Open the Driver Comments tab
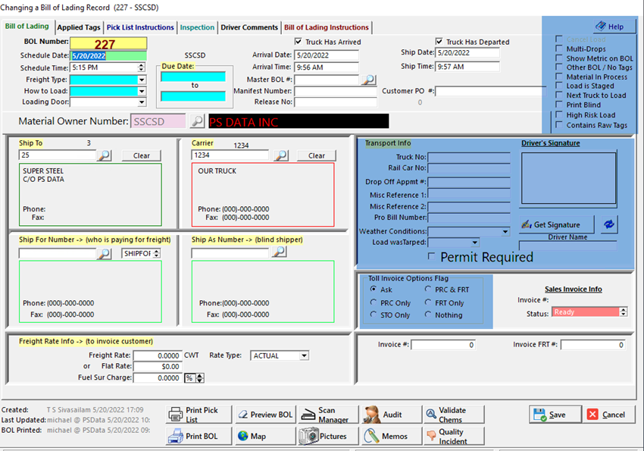 249,28
